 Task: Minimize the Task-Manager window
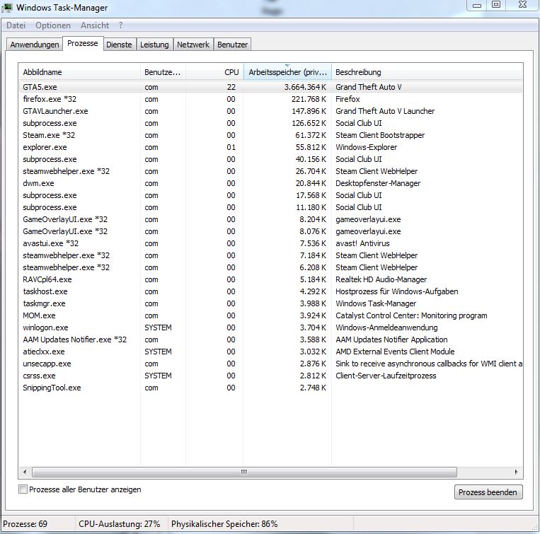(477, 5)
